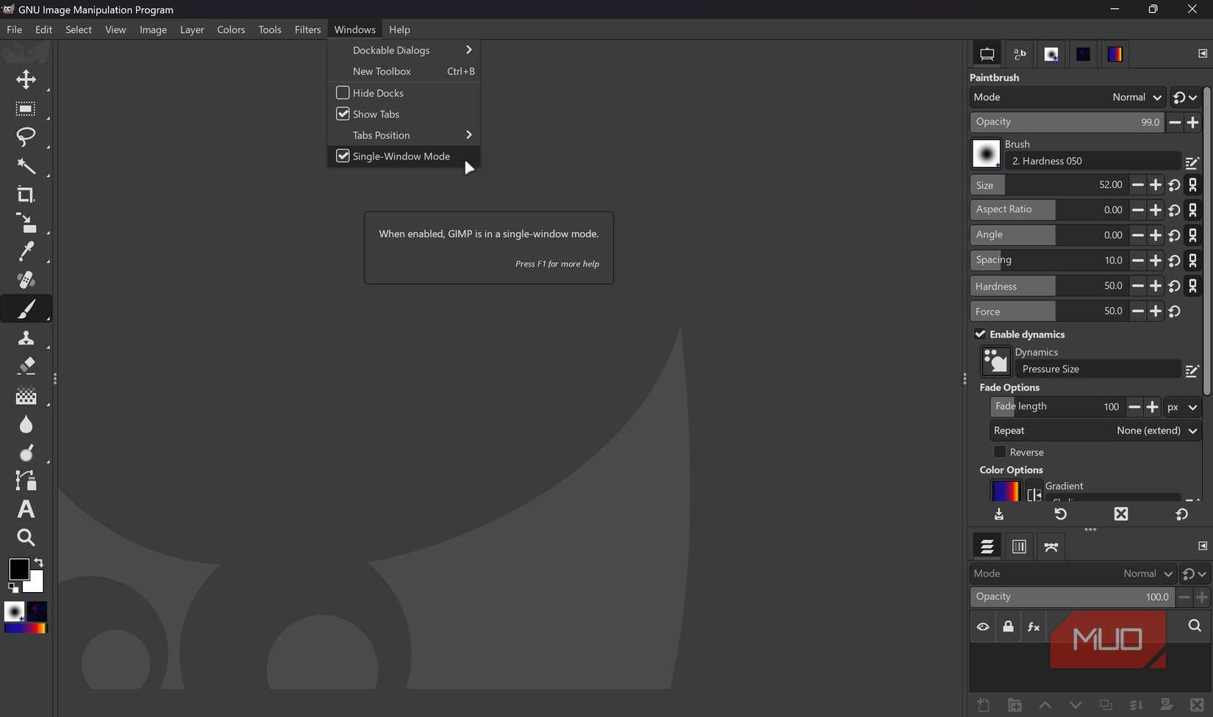
Task: Pick the Eraser tool
Action: tap(26, 366)
